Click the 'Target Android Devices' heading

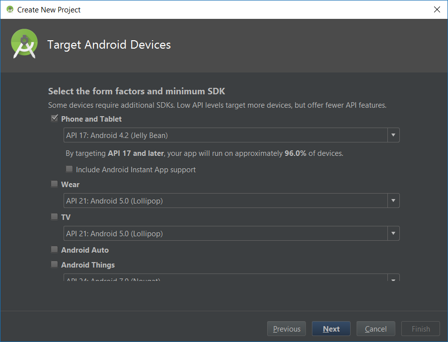109,45
